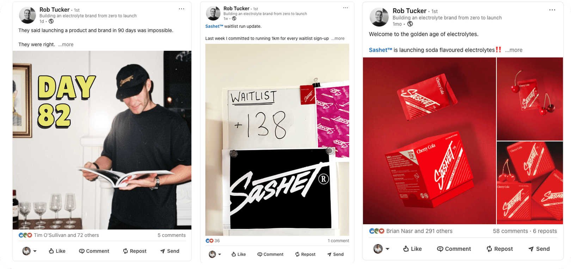Repost the soda flavoured electrolytes post
The height and width of the screenshot is (269, 571).
(x=499, y=249)
